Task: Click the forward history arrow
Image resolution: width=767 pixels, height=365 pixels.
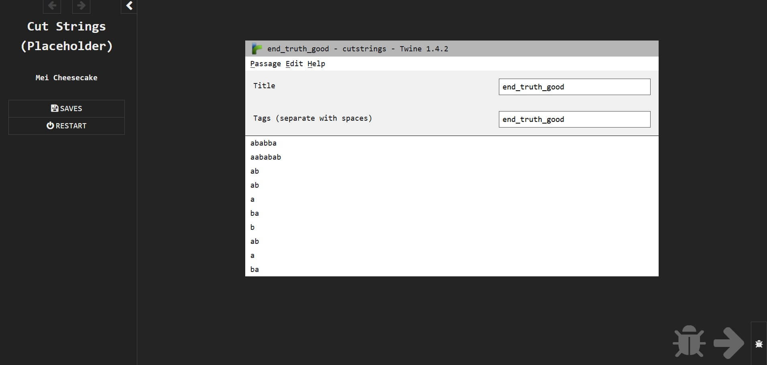Action: (x=81, y=6)
